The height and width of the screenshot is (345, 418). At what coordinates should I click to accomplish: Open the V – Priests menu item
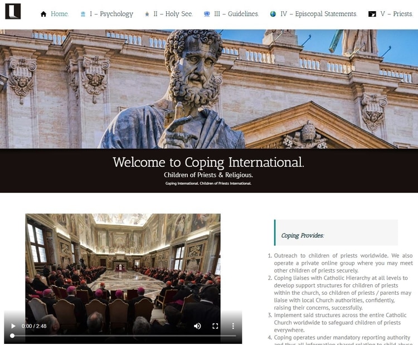tap(397, 14)
